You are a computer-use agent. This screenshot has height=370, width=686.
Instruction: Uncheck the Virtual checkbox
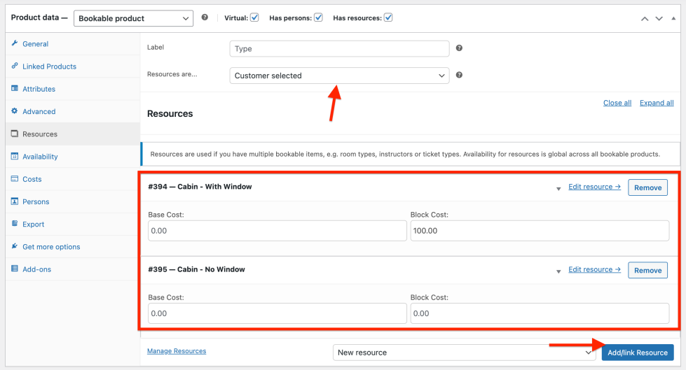coord(254,17)
